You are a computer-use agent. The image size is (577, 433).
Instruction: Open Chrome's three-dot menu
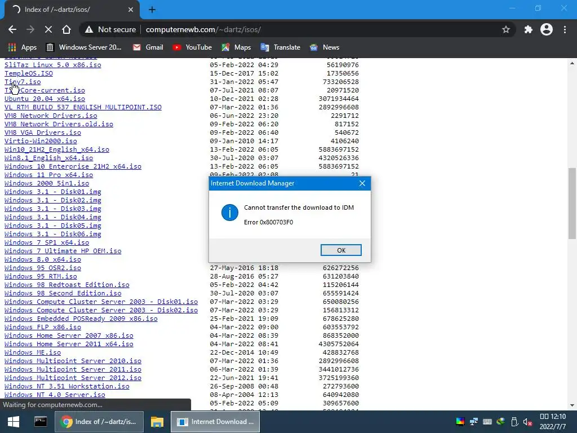pyautogui.click(x=565, y=29)
